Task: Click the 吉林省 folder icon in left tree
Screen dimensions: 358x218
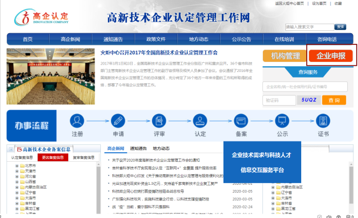Action: point(23,203)
